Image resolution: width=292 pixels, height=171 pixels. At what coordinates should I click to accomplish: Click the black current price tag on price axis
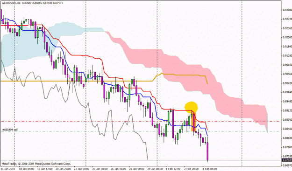[x=287, y=160]
